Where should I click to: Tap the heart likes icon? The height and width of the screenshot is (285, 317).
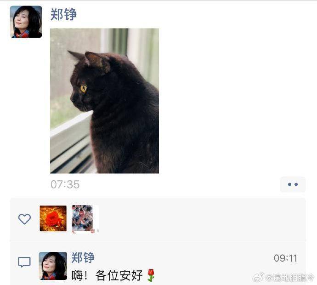point(24,219)
